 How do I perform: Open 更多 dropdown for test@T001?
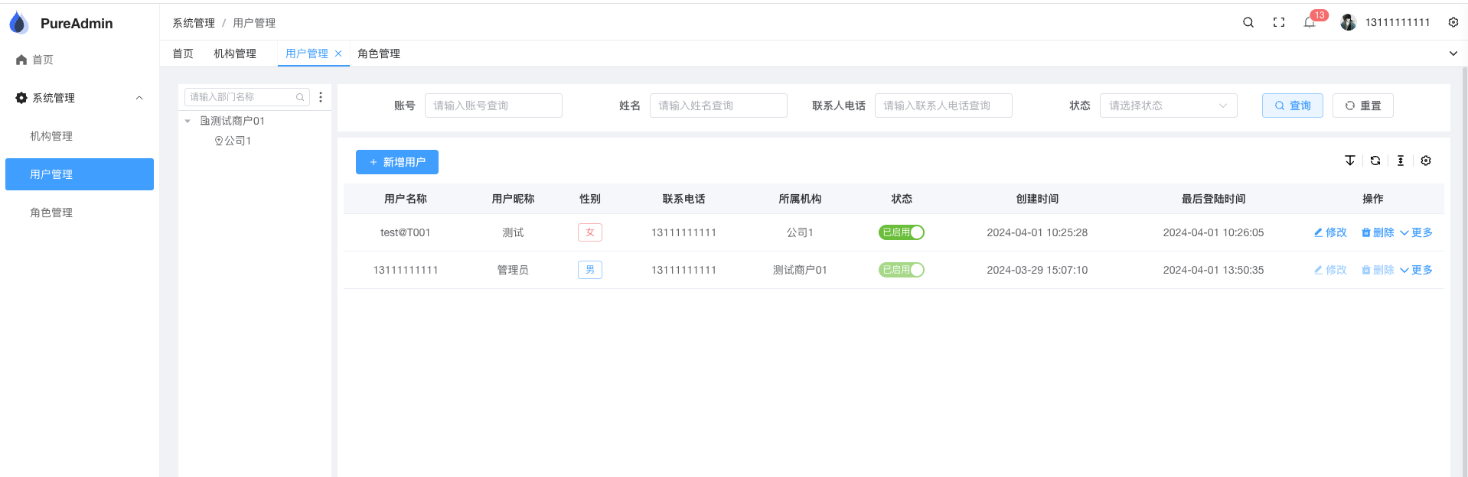[x=1416, y=232]
